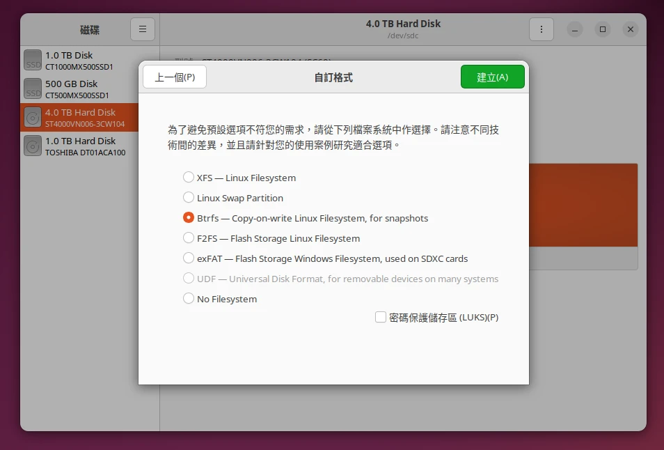664x450 pixels.
Task: Click the SSD icon for 500 GB Disk
Action: [33, 88]
